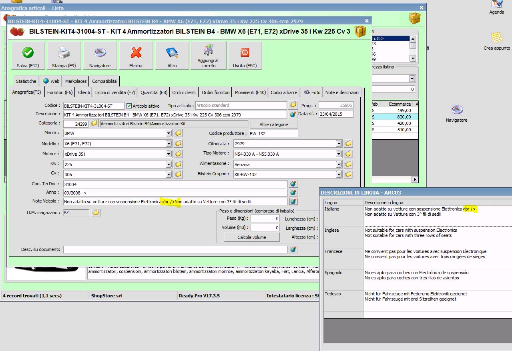The height and width of the screenshot is (351, 512).
Task: Click globe icon next to Desc. su documenti
Action: [293, 249]
